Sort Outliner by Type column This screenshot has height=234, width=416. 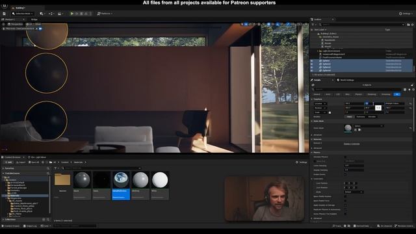tap(387, 30)
